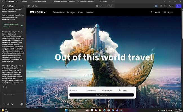Give thumbs up to the response
Screen dimensions: 183x112
click(3, 87)
